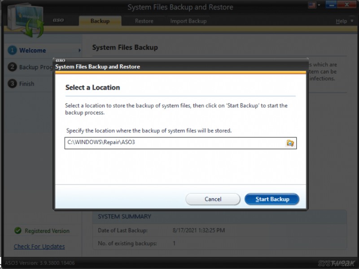Image resolution: width=359 pixels, height=269 pixels.
Task: Close the System Files Backup and Restore window
Action: tap(348, 6)
